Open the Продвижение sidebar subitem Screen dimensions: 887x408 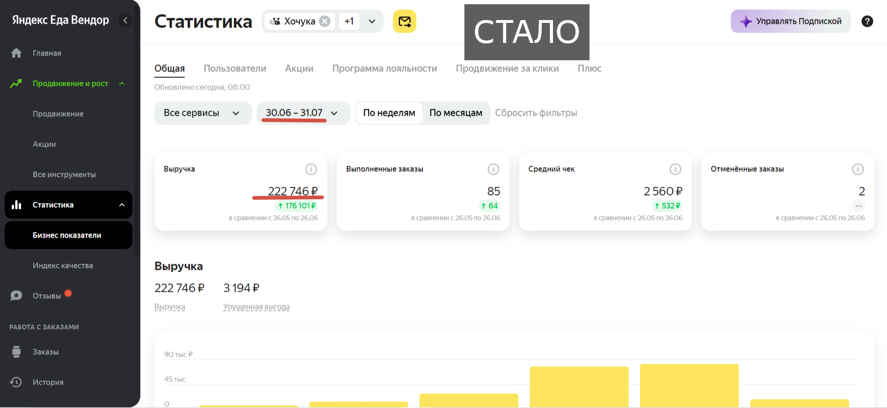coord(58,114)
